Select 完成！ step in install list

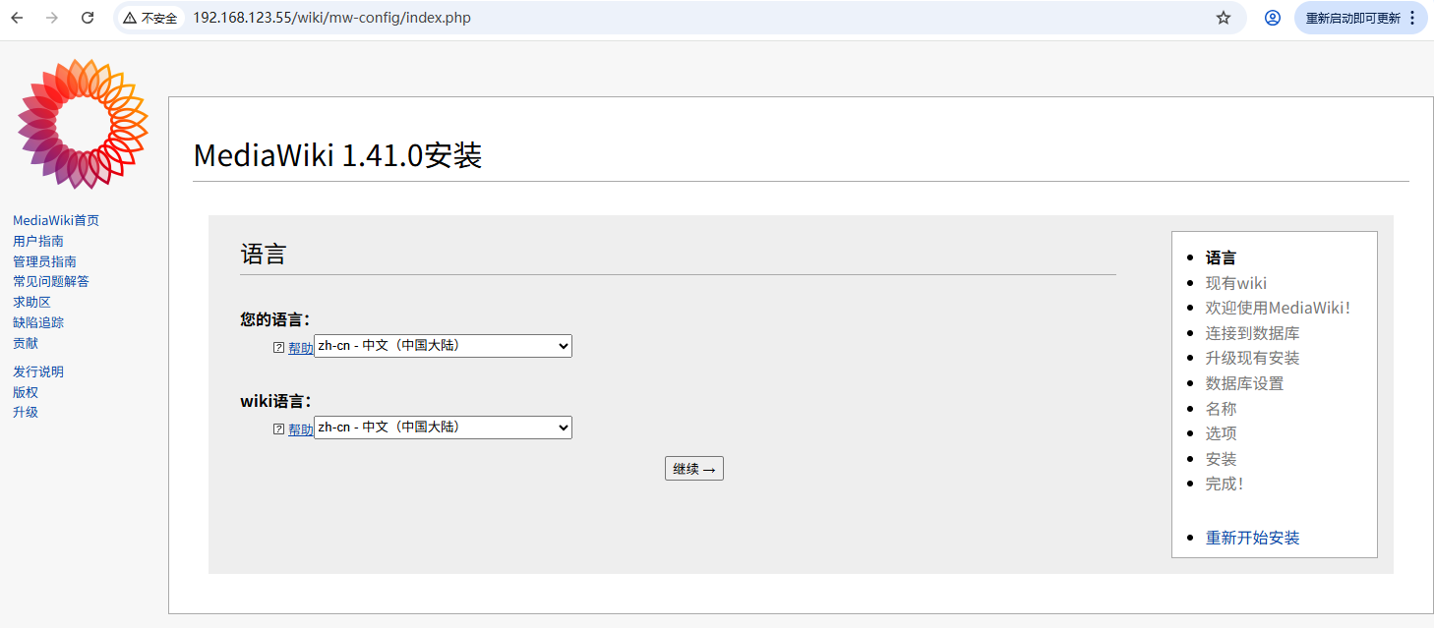pos(1225,484)
